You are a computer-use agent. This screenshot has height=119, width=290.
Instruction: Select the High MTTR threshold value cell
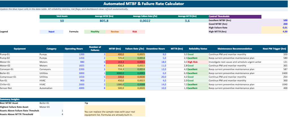(x=274, y=32)
